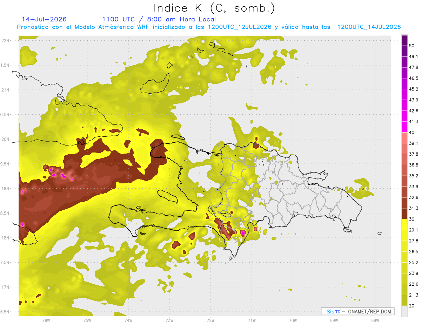
Task: Click the colorbar value 50
Action: (x=412, y=46)
